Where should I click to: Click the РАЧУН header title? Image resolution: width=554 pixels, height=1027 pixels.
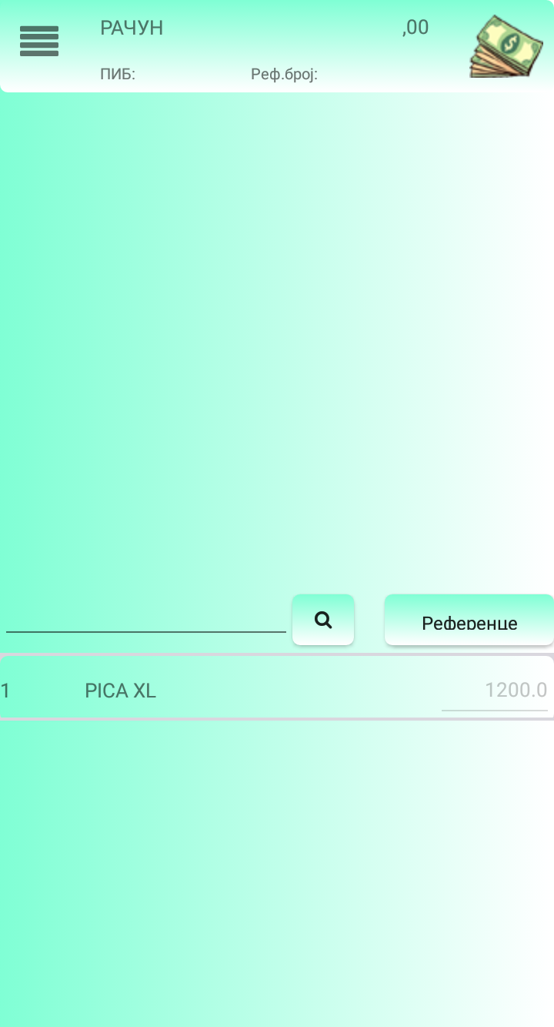coord(131,28)
